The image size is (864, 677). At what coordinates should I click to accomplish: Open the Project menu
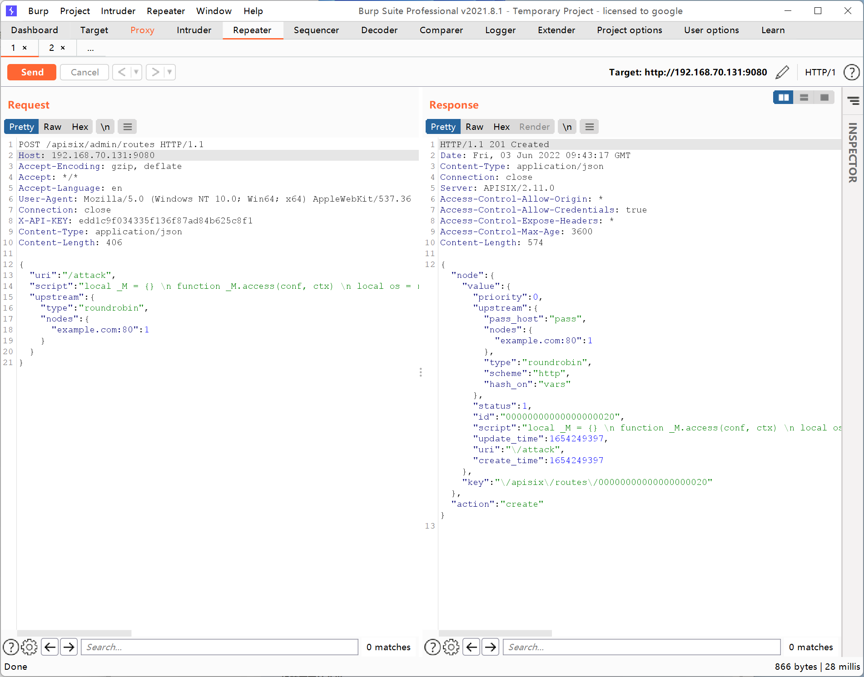point(75,11)
